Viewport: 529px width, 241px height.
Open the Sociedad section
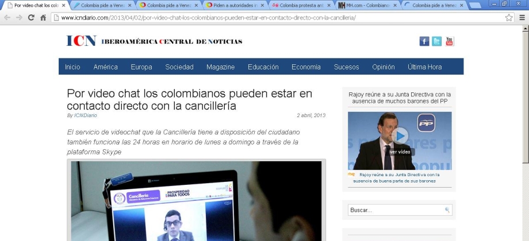pos(179,67)
